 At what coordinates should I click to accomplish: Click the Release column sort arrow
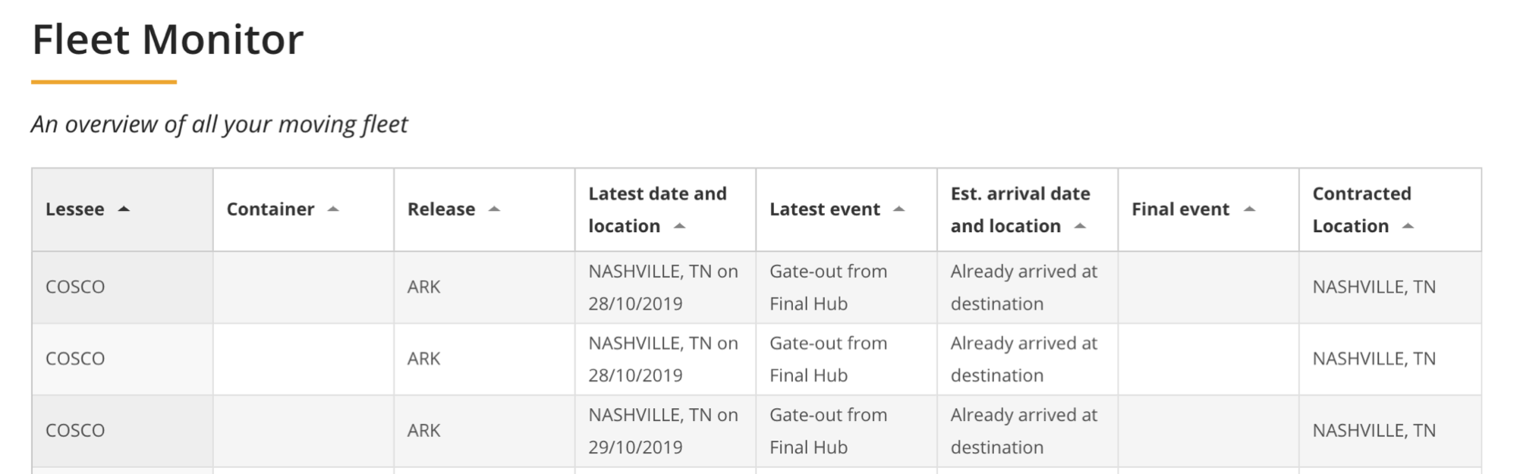(x=494, y=209)
